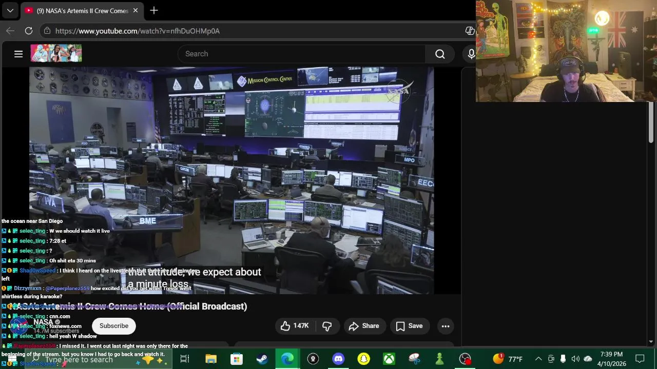
Task: Click the YouTube search input field
Action: click(x=301, y=54)
